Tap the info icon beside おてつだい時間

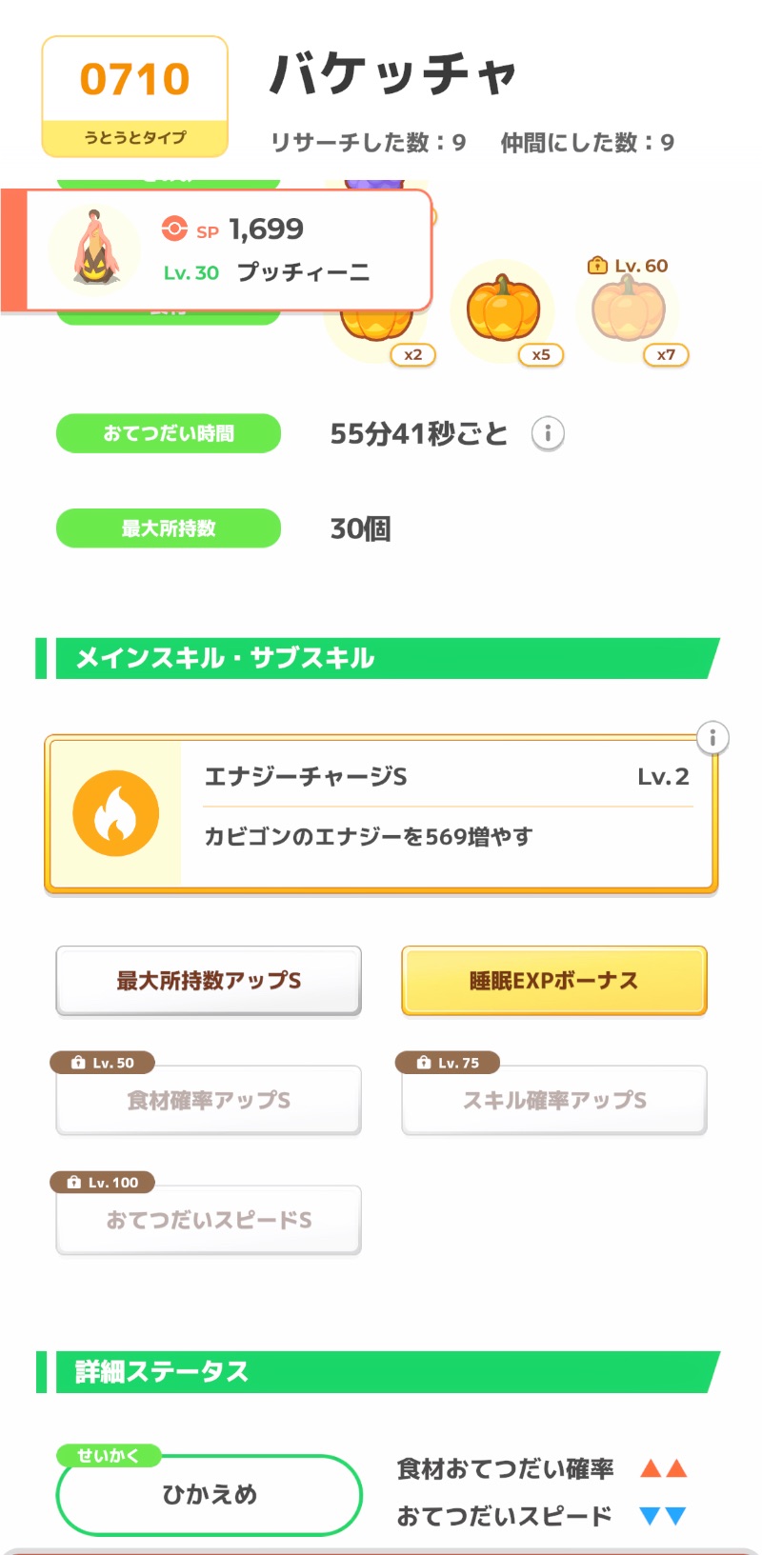(x=548, y=433)
